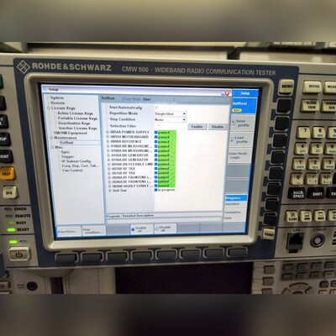Toggle checkbox for H500B BB FLEXIBLE LINK
This screenshot has height=336, width=336.
(x=156, y=164)
